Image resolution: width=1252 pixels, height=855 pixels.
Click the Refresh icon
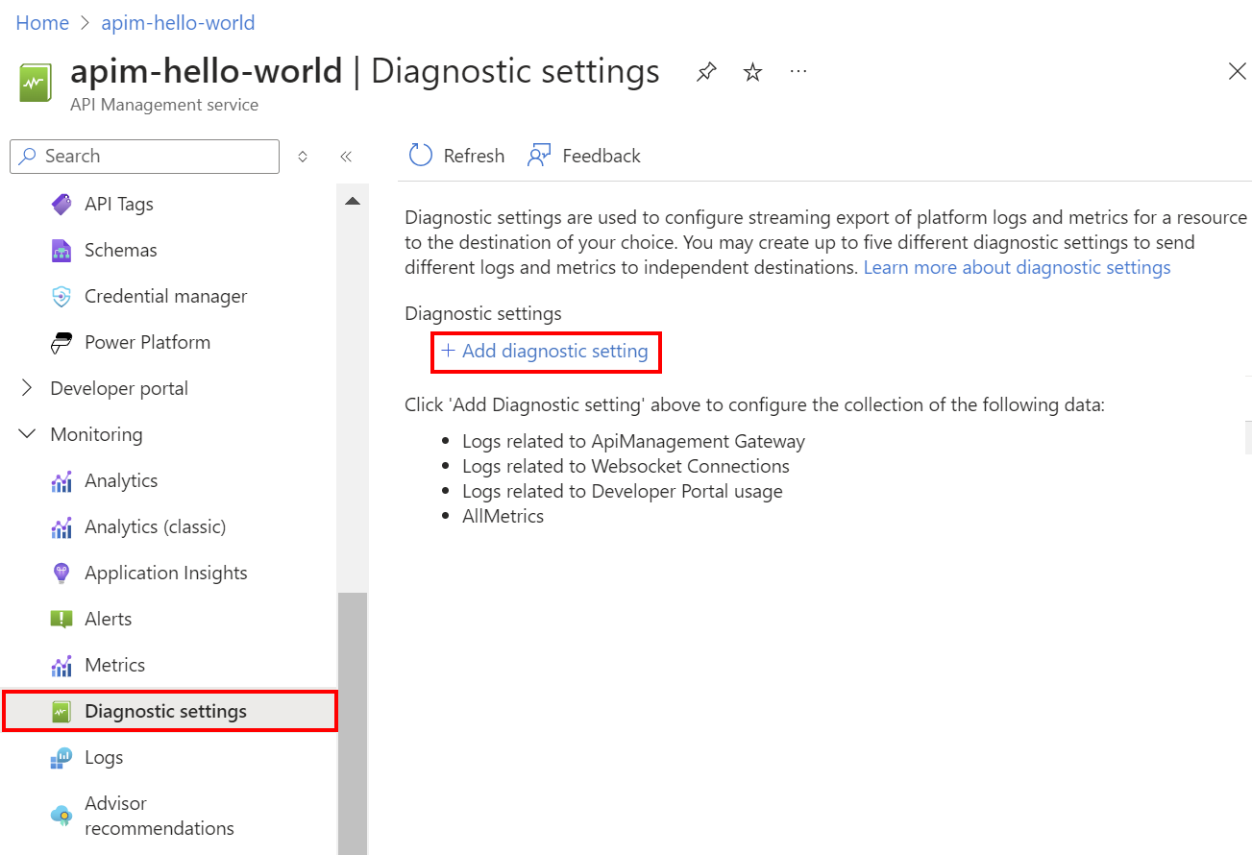click(421, 156)
